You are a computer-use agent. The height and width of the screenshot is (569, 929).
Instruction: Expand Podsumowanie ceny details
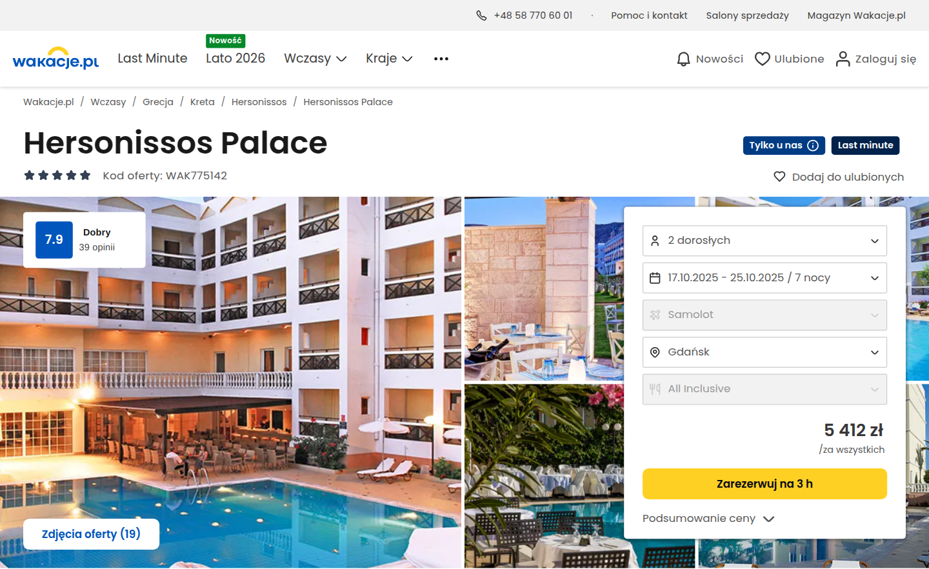(708, 519)
